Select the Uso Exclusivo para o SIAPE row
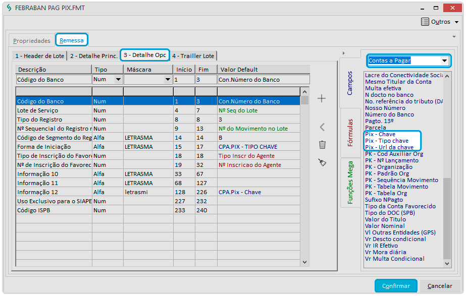 [x=158, y=201]
